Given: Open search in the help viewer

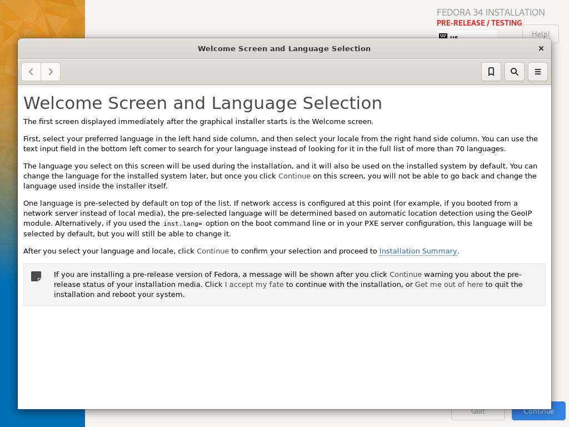Looking at the screenshot, I should [514, 72].
